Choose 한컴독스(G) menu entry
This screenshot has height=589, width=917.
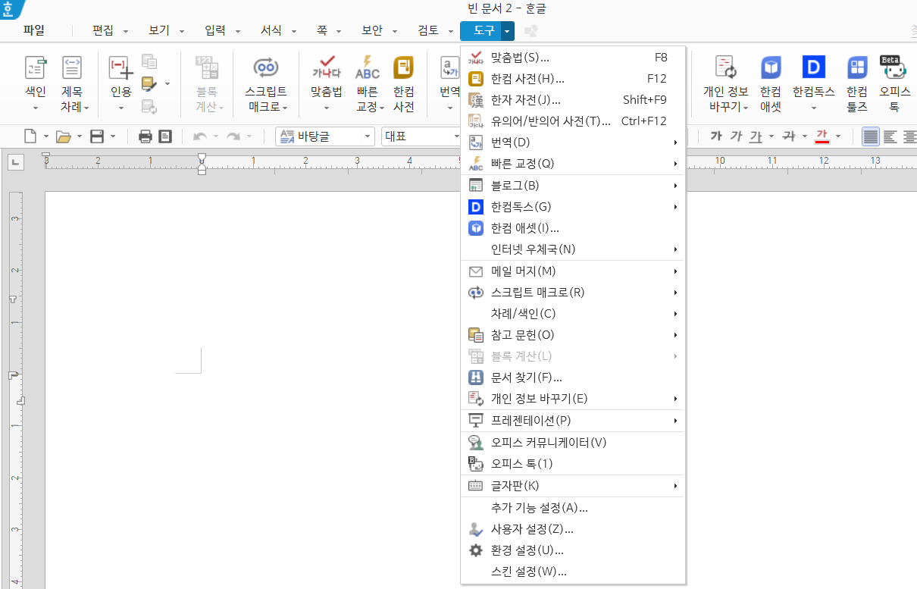[573, 206]
